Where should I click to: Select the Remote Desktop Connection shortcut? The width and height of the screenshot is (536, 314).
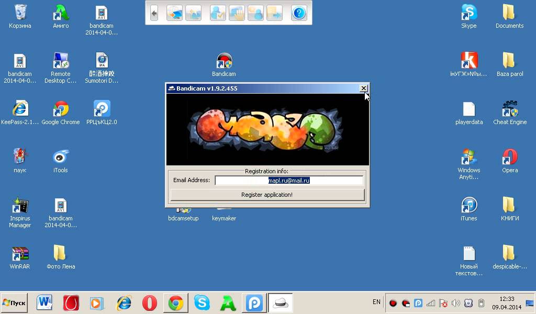click(61, 68)
